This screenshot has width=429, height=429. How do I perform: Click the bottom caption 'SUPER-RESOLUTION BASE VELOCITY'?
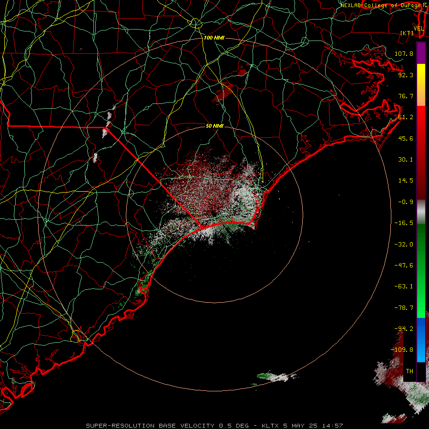click(x=151, y=426)
